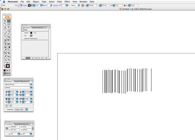Viewport: 195px width, 140px height.
Task: Choose the Type tool
Action: pyautogui.click(x=9, y=27)
